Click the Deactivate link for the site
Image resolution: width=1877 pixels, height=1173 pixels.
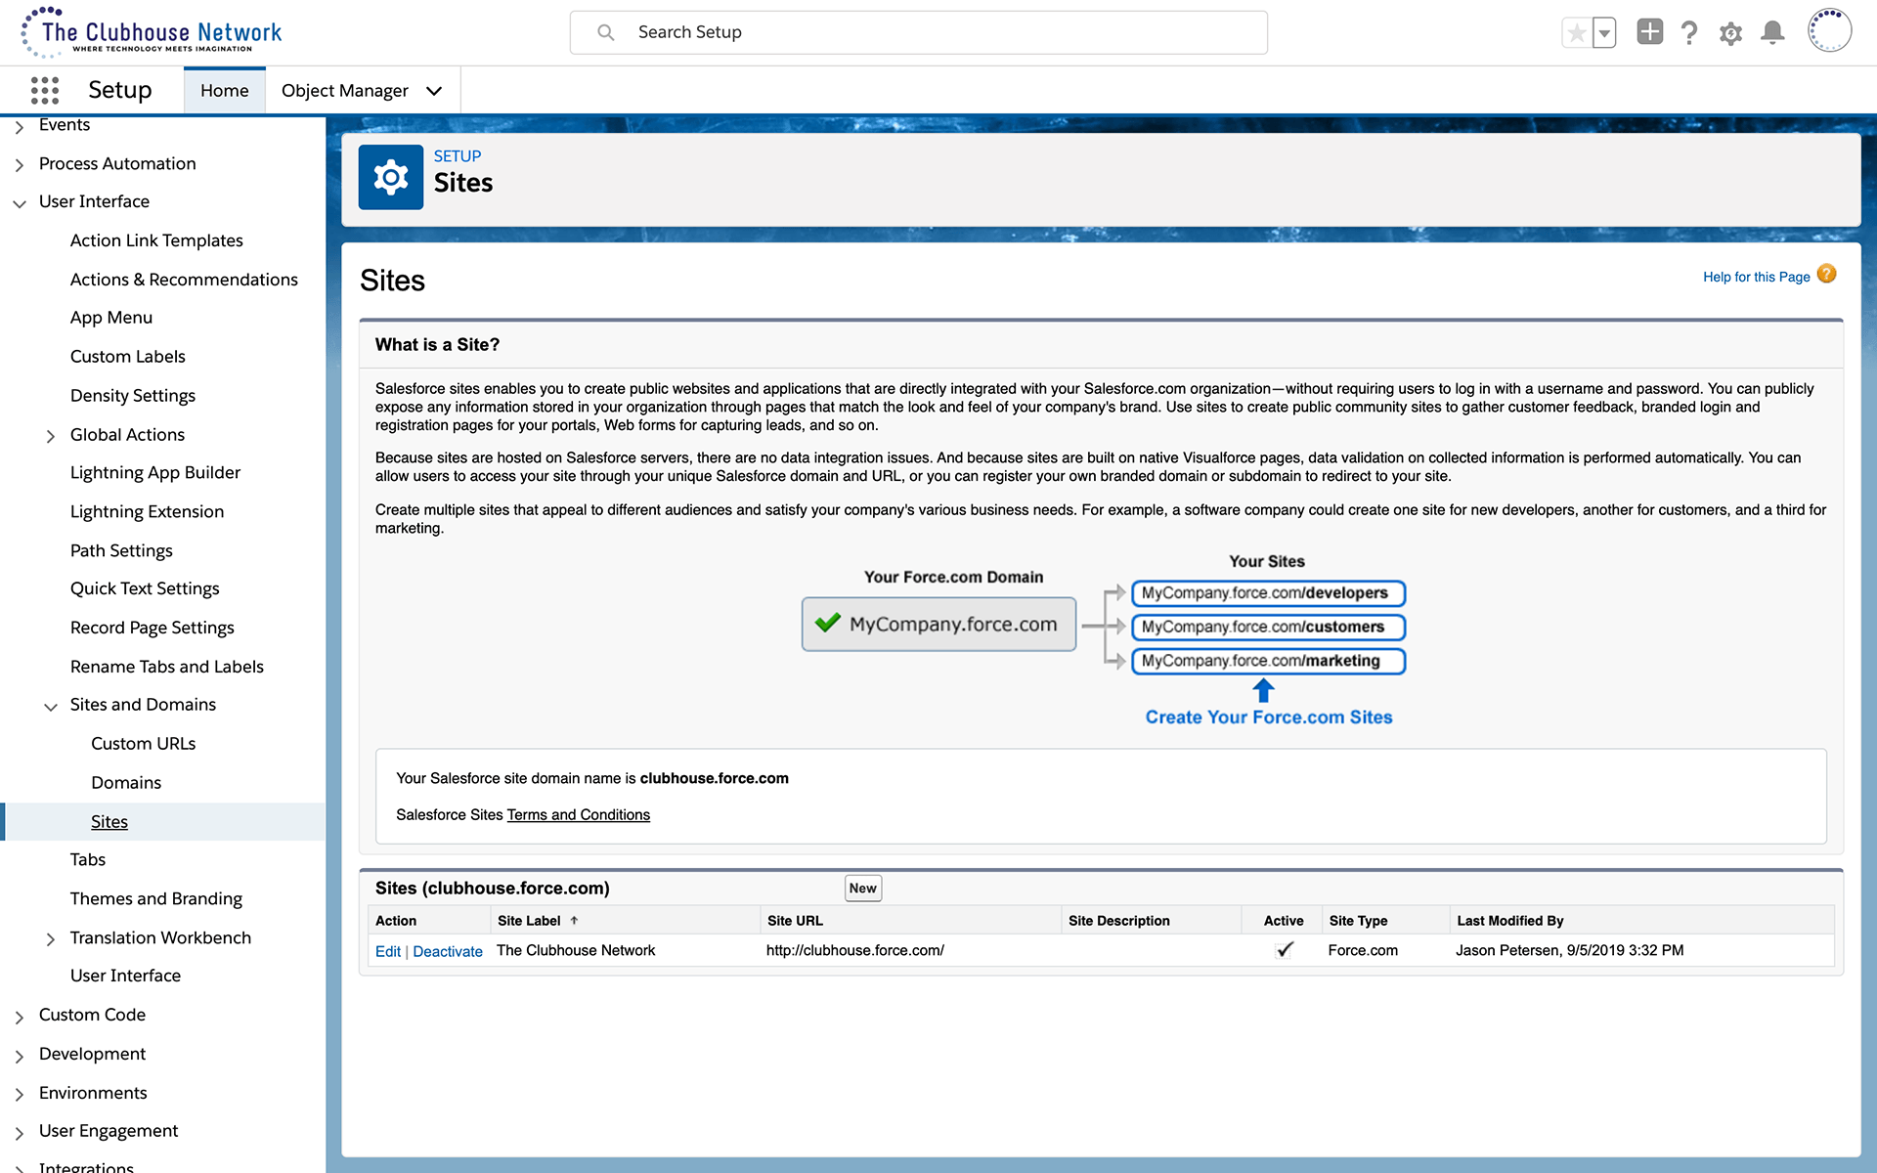[447, 951]
